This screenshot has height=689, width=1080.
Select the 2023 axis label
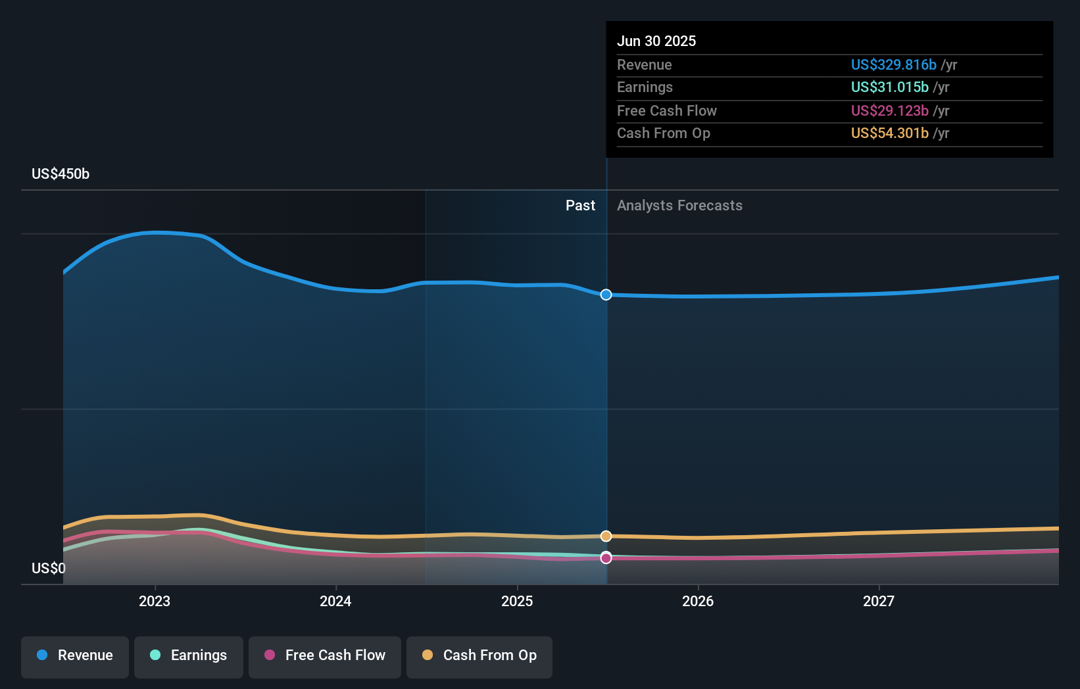pos(154,600)
